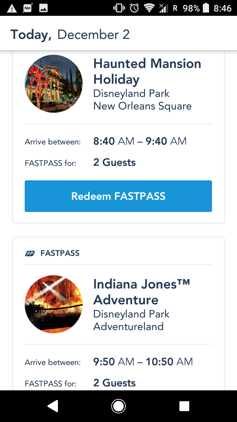
Task: Tap the Today, December 2 header
Action: (x=70, y=35)
